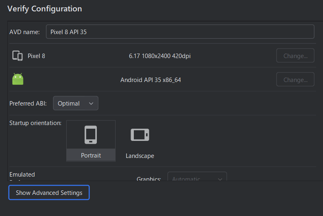This screenshot has width=323, height=216.
Task: Click Show Advanced Settings button
Action: point(49,192)
